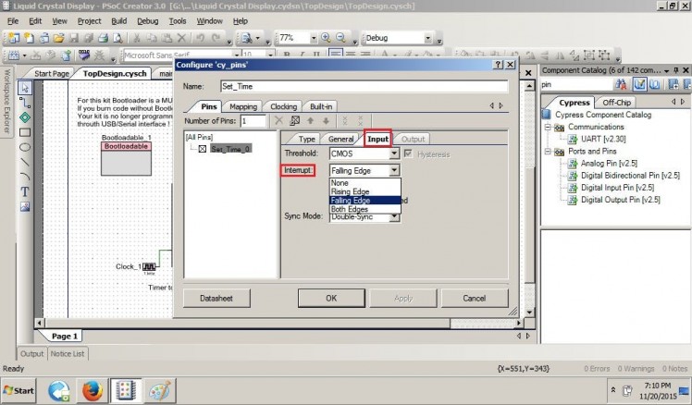Click the Zoom Out magnifier icon

click(x=340, y=38)
